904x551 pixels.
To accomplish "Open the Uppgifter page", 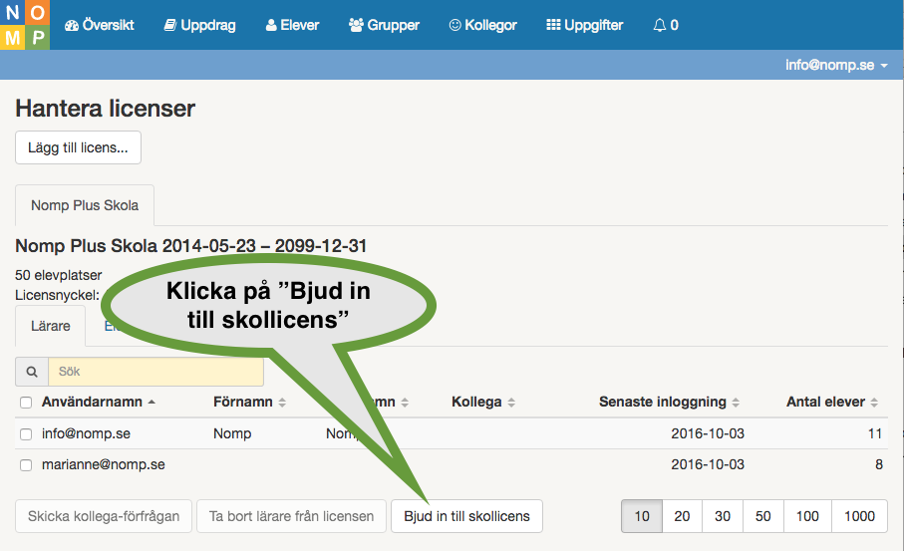I will point(585,25).
